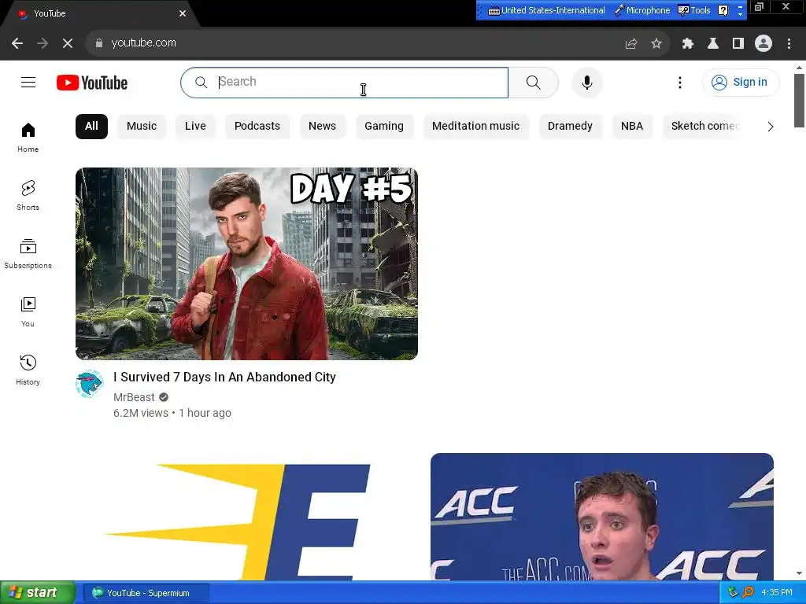Select the Podcasts category chip
This screenshot has height=604, width=806.
coord(257,127)
